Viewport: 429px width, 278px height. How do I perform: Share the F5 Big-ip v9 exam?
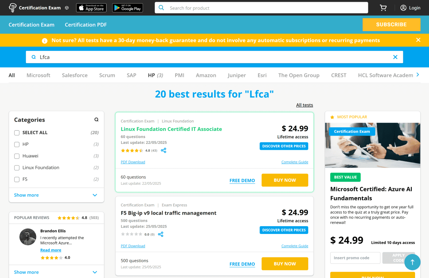click(x=161, y=234)
